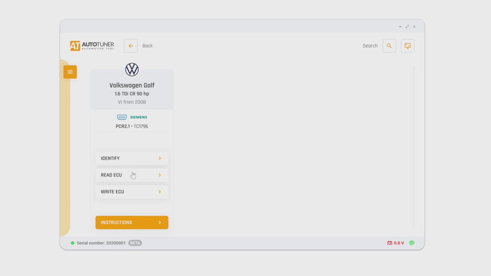Open the orange INSTRUCTIONS button
The width and height of the screenshot is (491, 276).
coord(131,223)
